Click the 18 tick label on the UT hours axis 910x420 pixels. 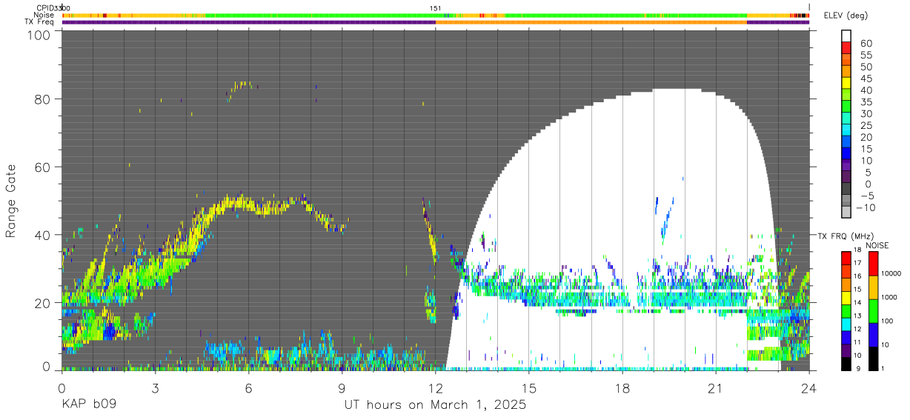point(622,387)
